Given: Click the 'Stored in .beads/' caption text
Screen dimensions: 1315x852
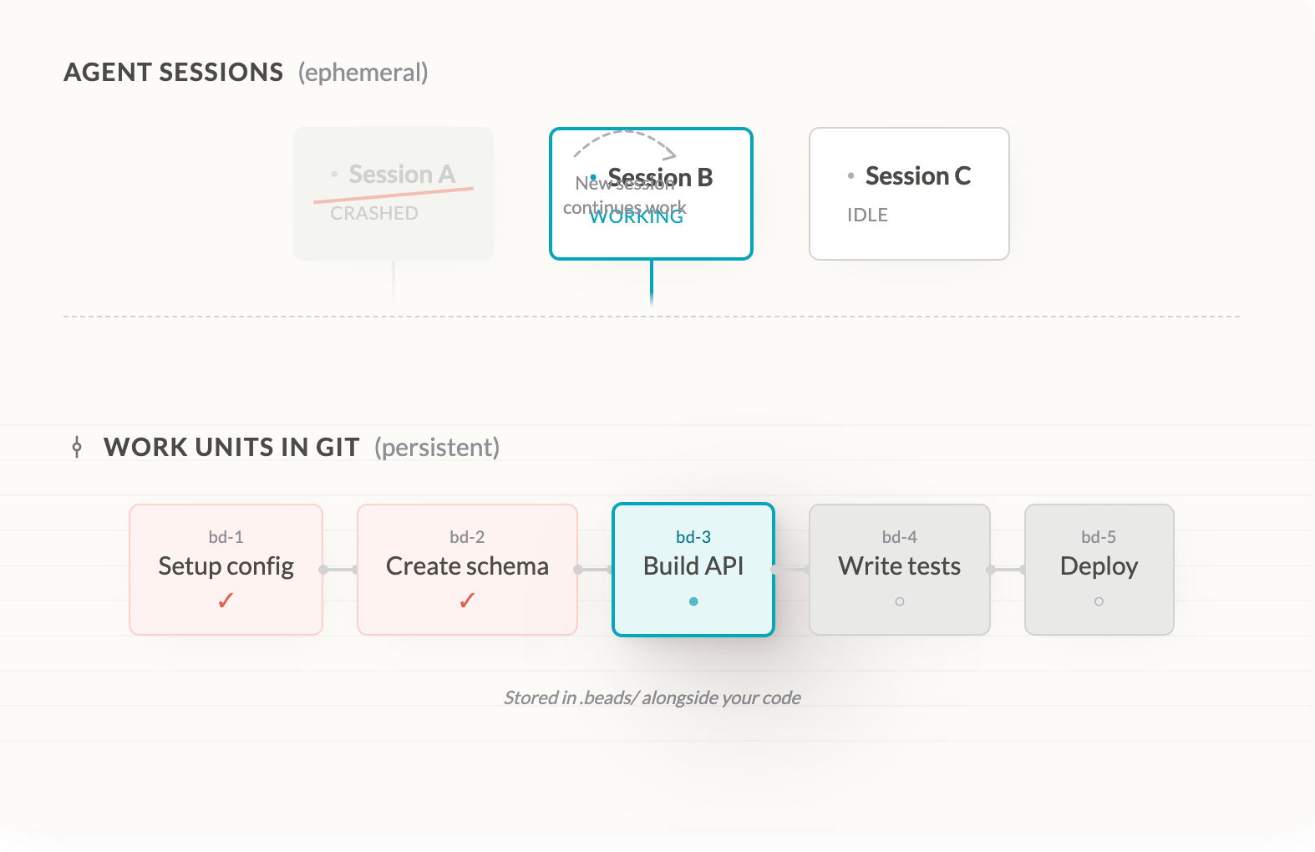Looking at the screenshot, I should pyautogui.click(x=652, y=697).
